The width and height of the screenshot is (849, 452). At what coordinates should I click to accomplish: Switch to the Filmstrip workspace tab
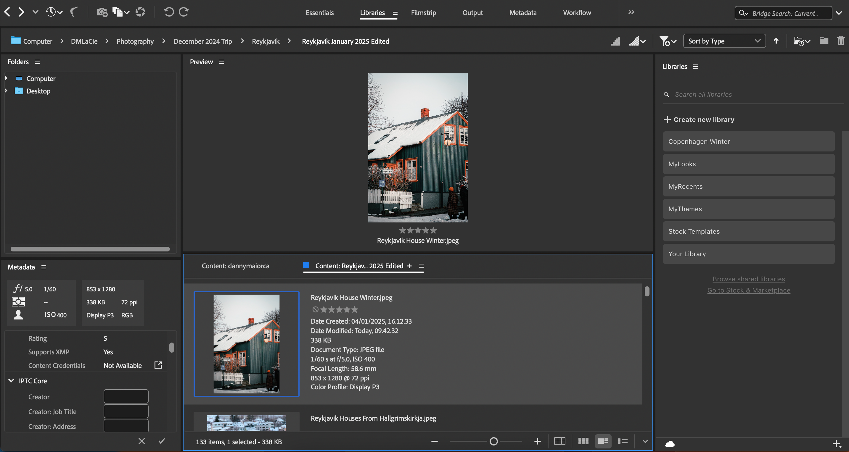423,13
